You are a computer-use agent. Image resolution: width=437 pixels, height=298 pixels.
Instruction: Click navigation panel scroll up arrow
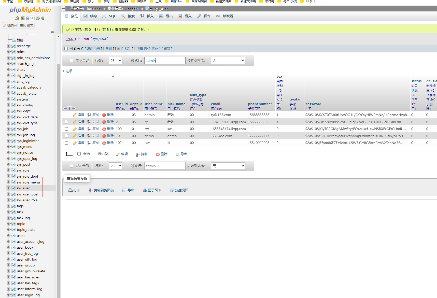(58, 37)
